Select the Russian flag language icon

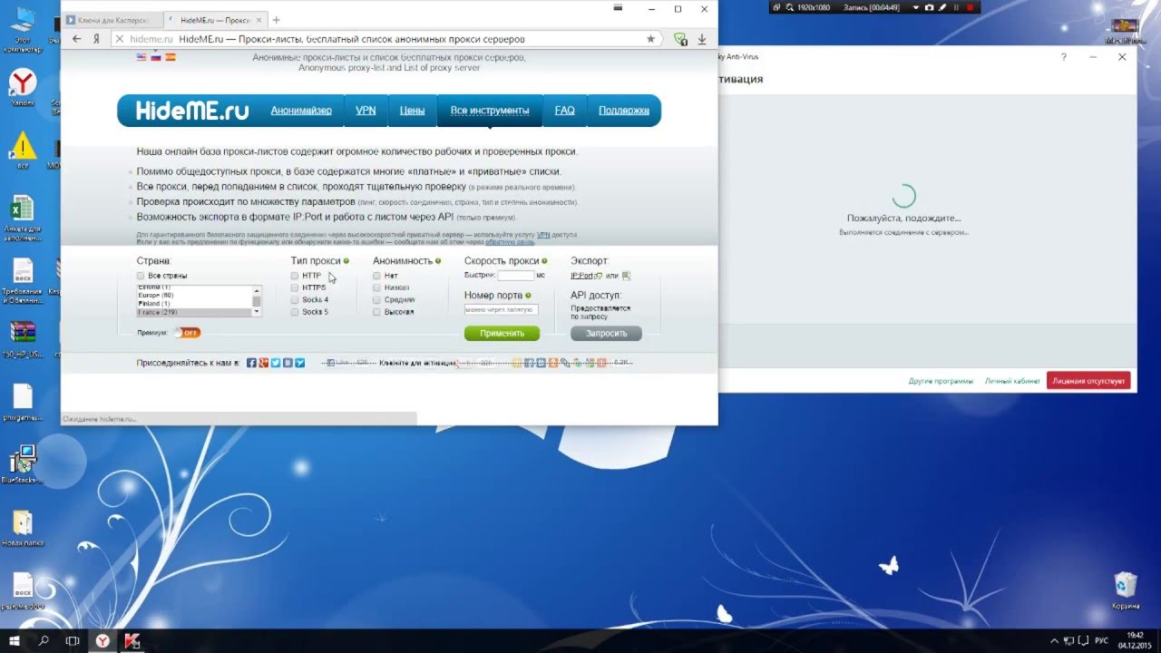pos(155,56)
